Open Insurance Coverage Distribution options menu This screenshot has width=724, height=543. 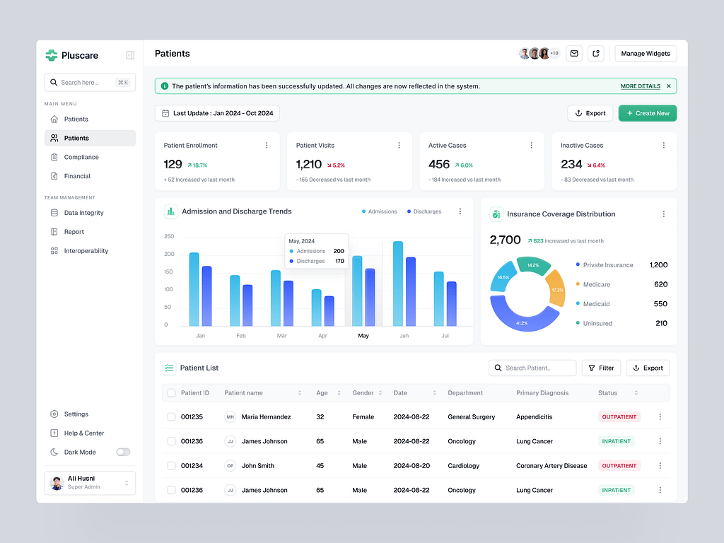coord(664,214)
